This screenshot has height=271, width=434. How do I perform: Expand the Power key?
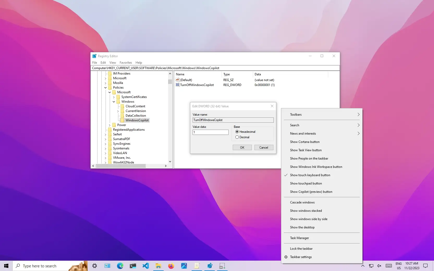[x=110, y=125]
